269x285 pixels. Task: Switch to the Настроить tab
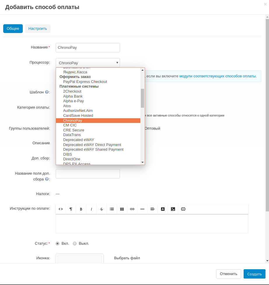[38, 29]
